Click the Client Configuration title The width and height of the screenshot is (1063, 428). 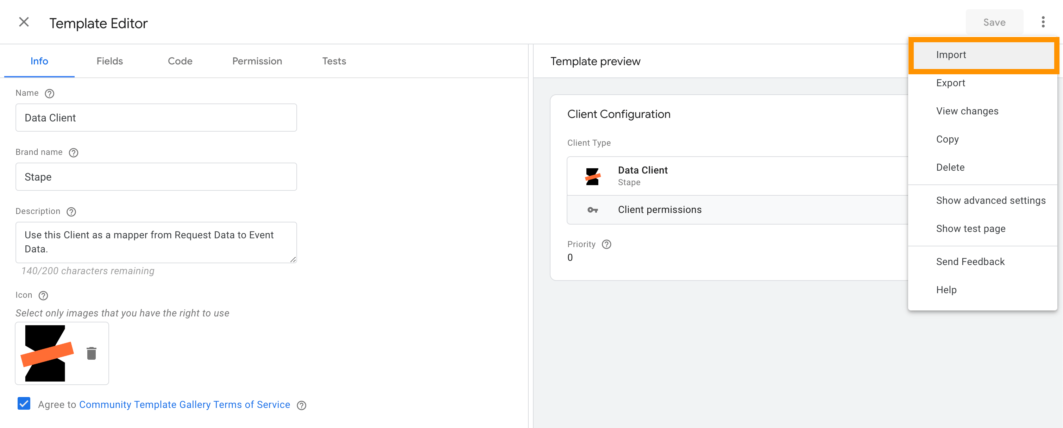tap(618, 114)
